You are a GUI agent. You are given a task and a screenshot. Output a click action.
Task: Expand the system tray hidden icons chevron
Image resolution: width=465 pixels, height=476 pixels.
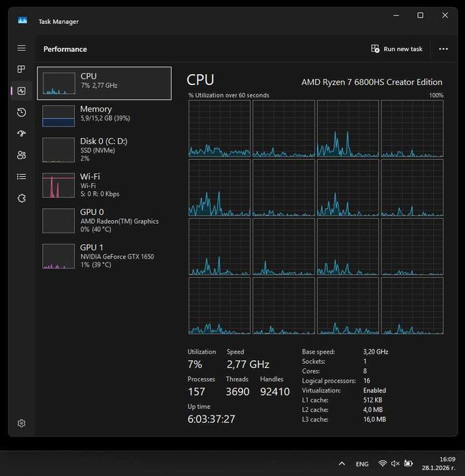click(342, 464)
